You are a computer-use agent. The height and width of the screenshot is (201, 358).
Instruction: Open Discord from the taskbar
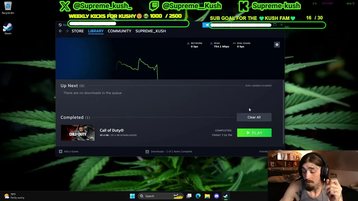[216, 196]
